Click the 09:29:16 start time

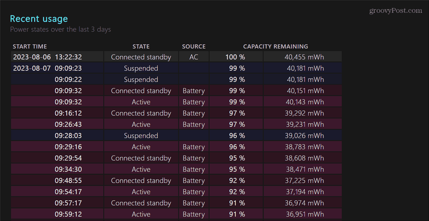68,147
